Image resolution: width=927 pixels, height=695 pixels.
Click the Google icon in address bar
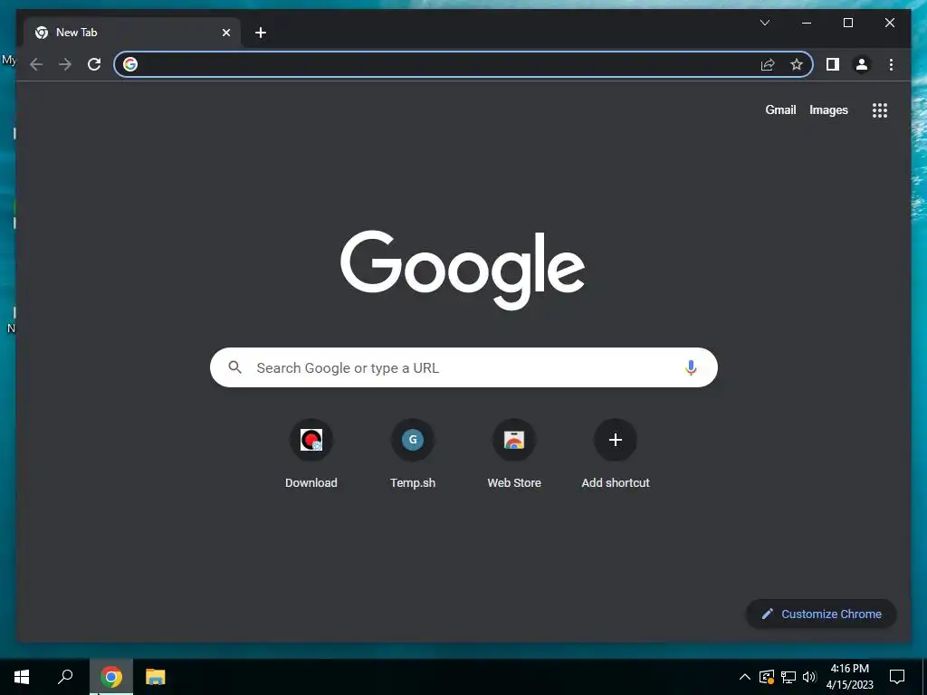click(130, 64)
